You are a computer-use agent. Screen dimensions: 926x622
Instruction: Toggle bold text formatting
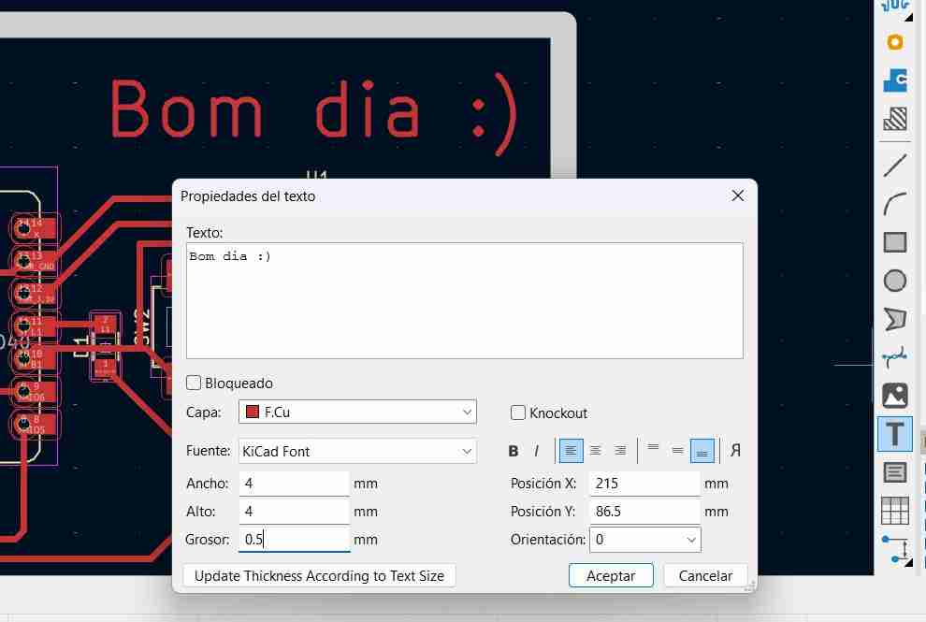513,450
